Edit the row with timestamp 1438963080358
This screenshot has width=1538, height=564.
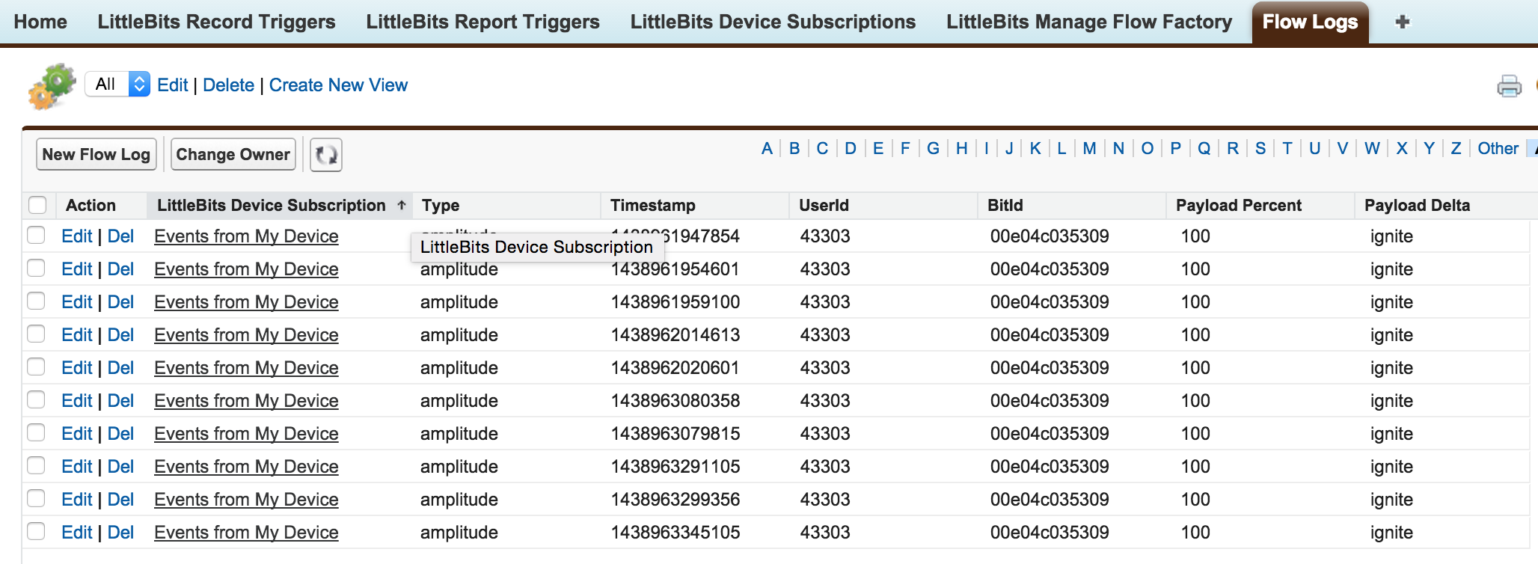(x=76, y=400)
